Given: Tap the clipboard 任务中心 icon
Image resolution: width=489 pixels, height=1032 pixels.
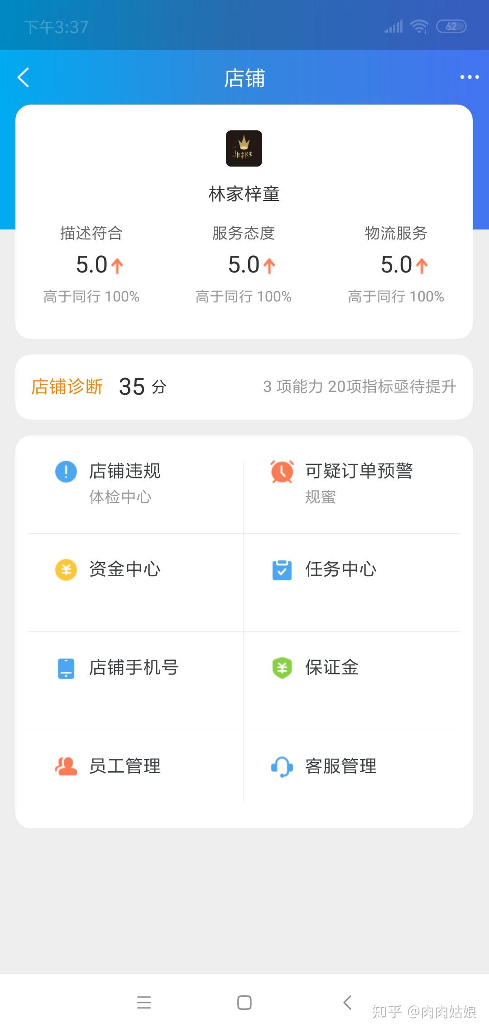Looking at the screenshot, I should [x=282, y=569].
